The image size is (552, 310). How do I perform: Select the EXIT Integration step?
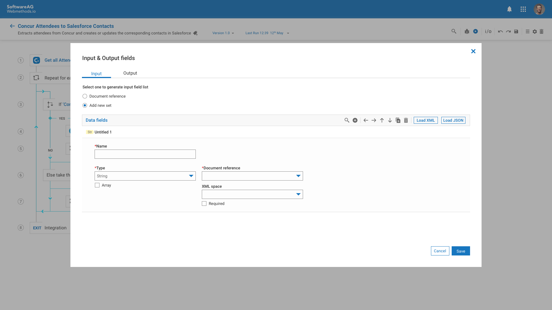click(50, 228)
